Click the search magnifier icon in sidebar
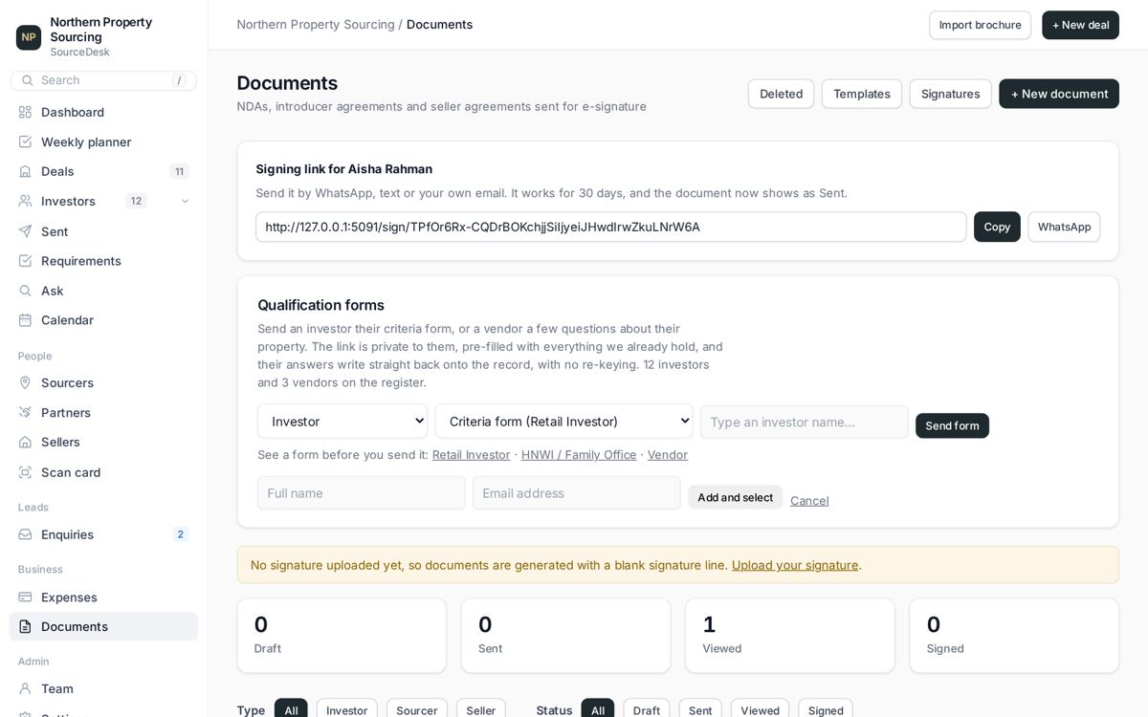 [x=27, y=80]
